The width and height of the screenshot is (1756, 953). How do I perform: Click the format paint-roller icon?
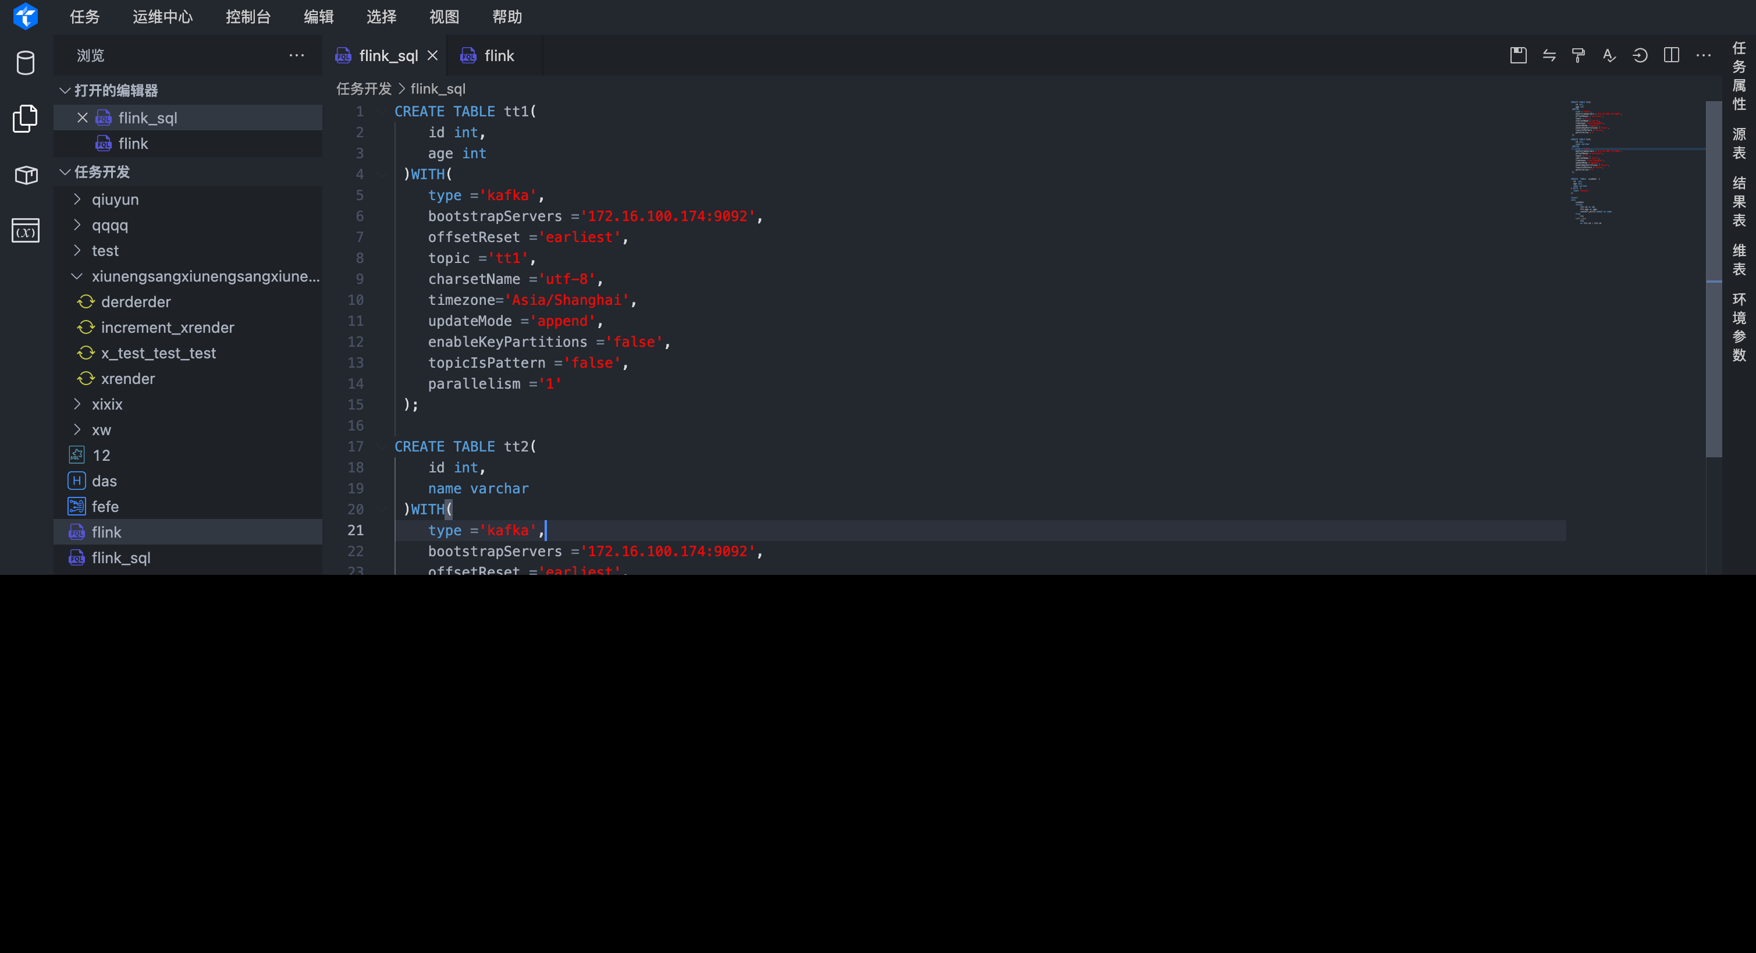click(x=1578, y=55)
